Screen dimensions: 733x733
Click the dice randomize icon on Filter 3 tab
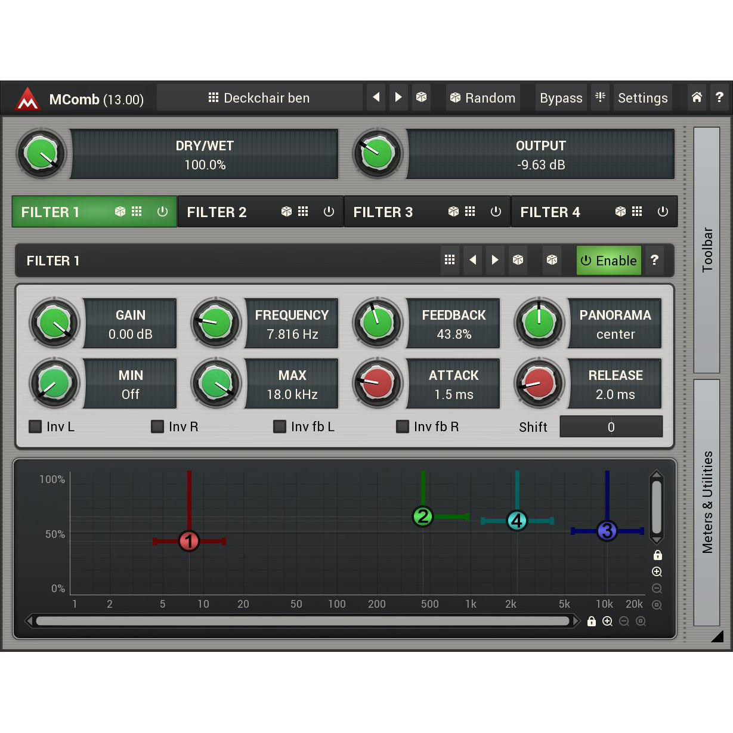pos(453,211)
